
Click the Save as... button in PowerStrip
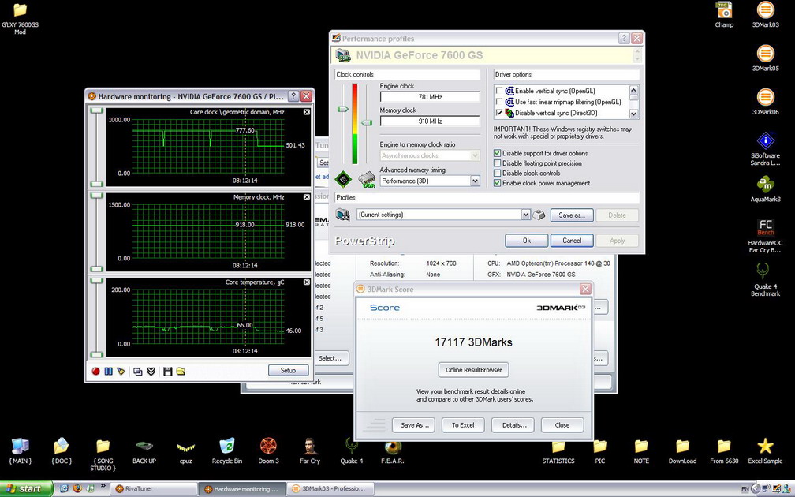point(572,215)
